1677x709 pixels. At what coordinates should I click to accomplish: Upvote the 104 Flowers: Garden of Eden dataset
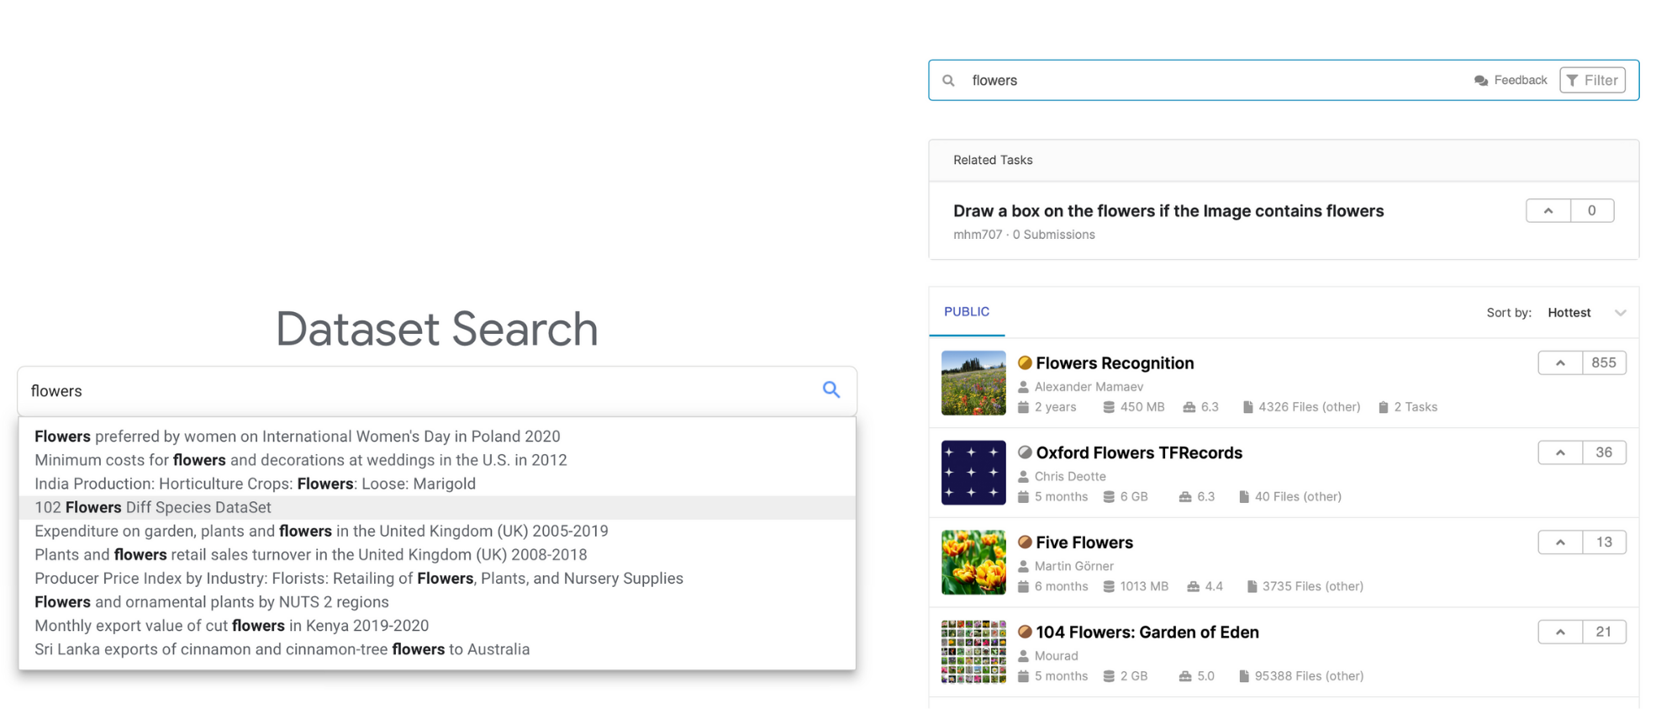tap(1560, 632)
